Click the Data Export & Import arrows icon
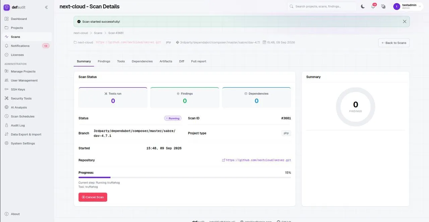This screenshot has width=429, height=222. (x=7, y=134)
